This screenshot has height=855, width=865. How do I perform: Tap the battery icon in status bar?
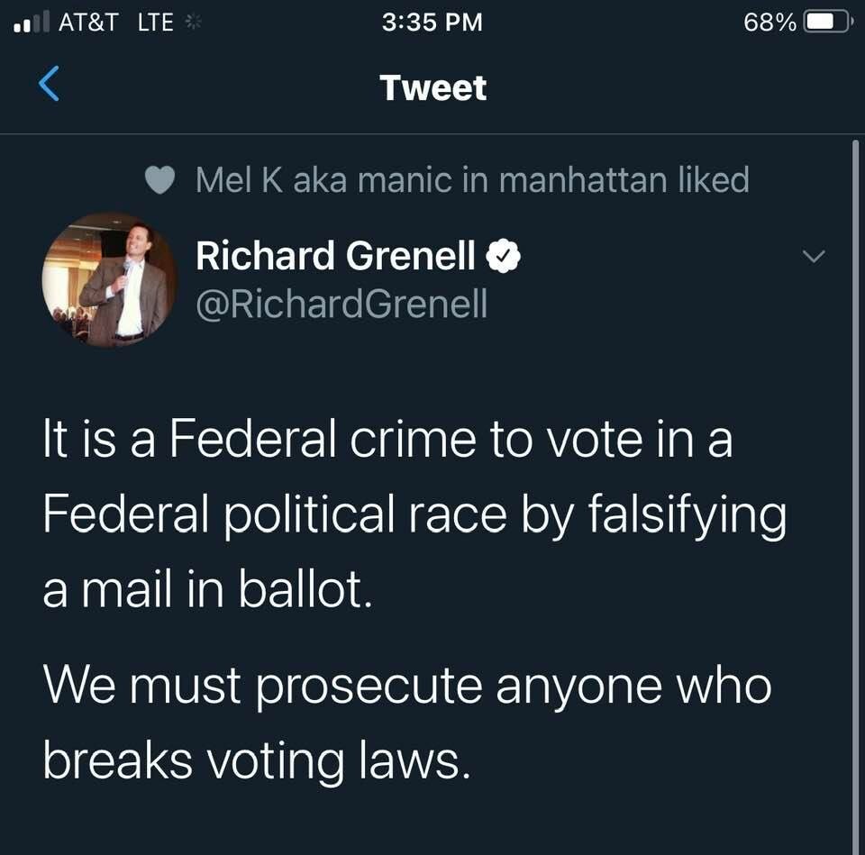[825, 23]
